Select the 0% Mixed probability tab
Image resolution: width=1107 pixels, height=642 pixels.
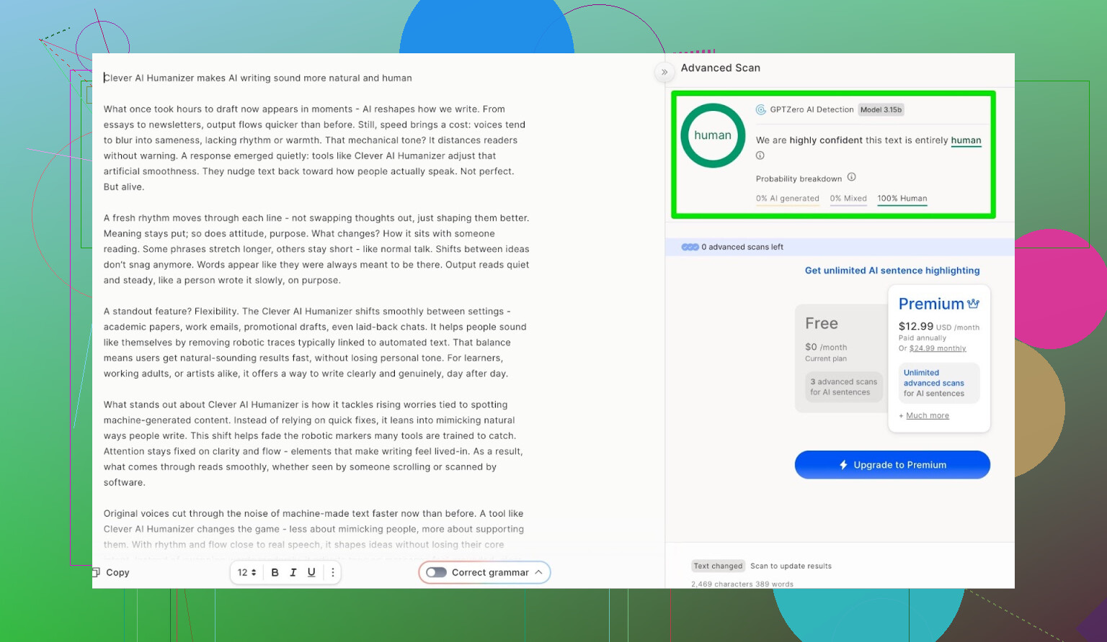848,199
